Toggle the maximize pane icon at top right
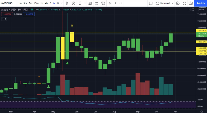This screenshot has height=113, width=207. [x=193, y=10]
